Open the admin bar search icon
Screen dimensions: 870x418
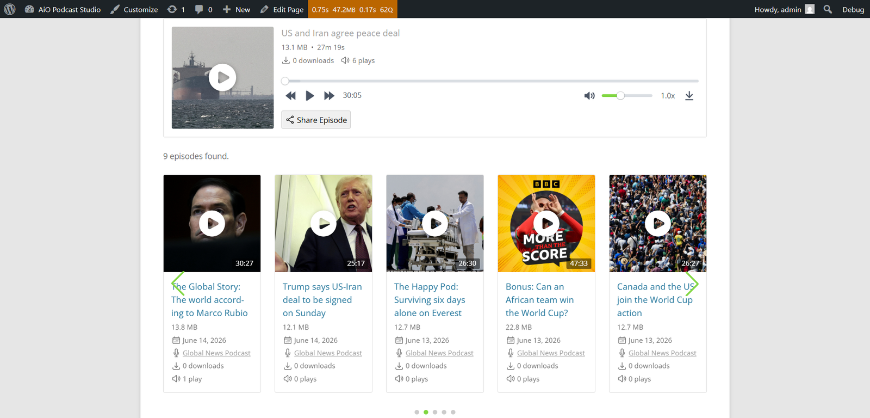(x=828, y=9)
